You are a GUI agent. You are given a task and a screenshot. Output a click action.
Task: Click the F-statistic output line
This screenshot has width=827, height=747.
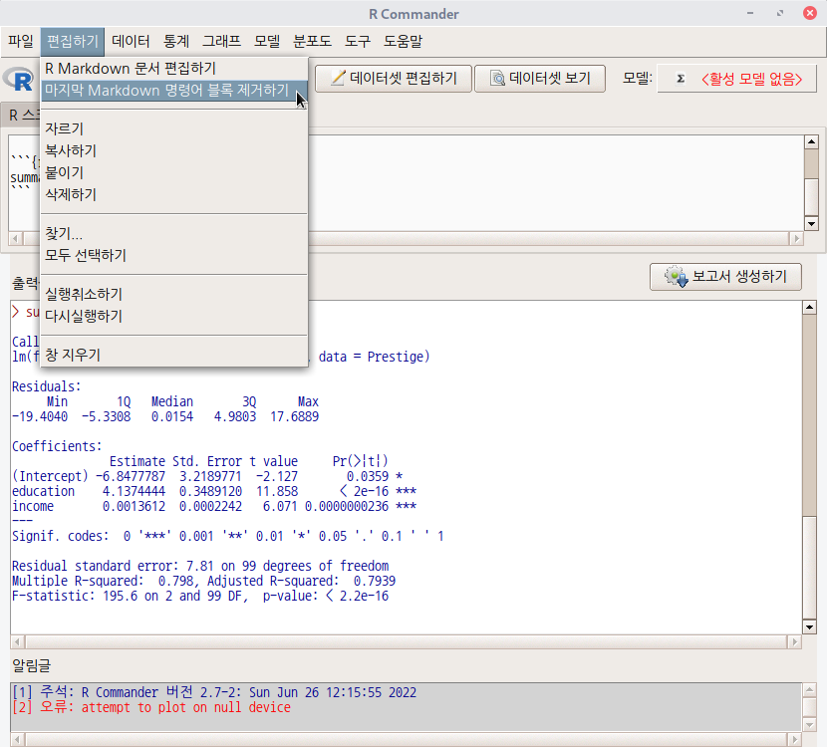click(x=200, y=596)
